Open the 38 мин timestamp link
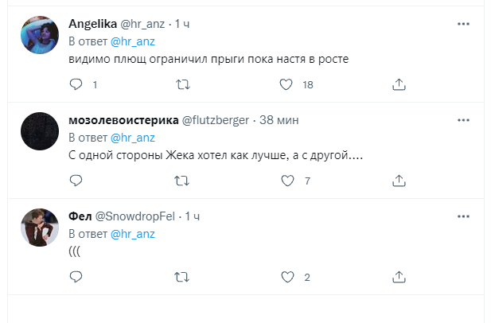This screenshot has width=491, height=323. point(278,120)
